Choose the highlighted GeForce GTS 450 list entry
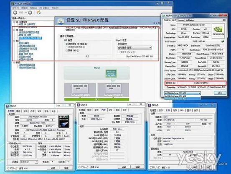 pos(183,98)
